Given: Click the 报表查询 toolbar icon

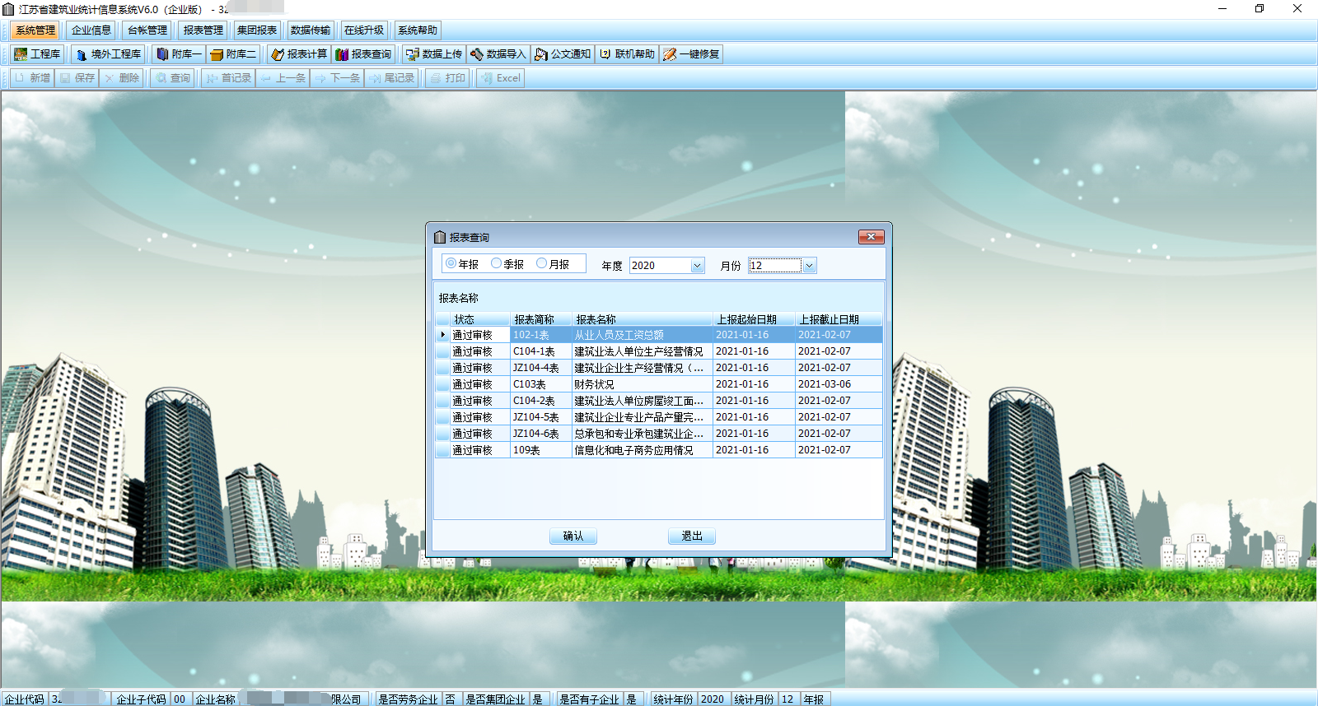Looking at the screenshot, I should pyautogui.click(x=363, y=54).
